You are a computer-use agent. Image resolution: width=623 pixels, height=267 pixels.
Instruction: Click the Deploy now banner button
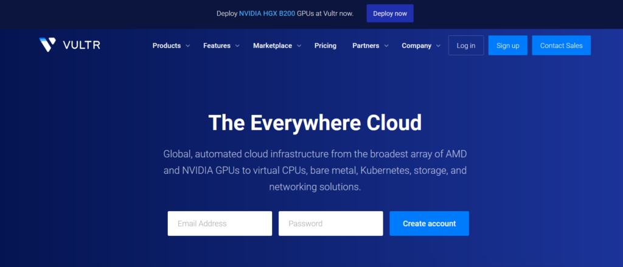coord(390,13)
